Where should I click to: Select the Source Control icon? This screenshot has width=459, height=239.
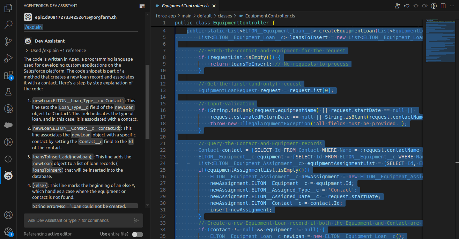click(8, 41)
